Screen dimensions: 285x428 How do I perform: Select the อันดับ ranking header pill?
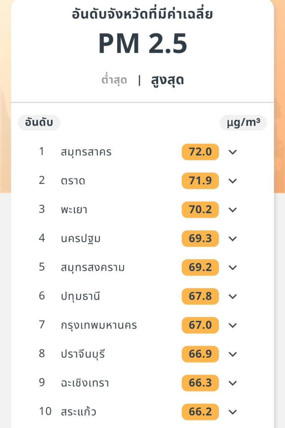pos(38,122)
